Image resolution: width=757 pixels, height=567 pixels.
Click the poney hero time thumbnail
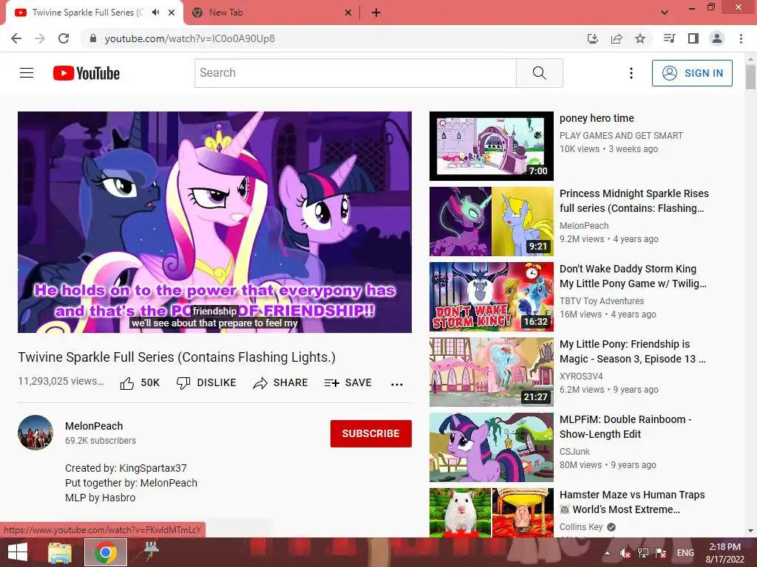(492, 146)
